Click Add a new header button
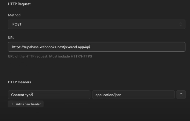This screenshot has width=190, height=121. pyautogui.click(x=26, y=104)
